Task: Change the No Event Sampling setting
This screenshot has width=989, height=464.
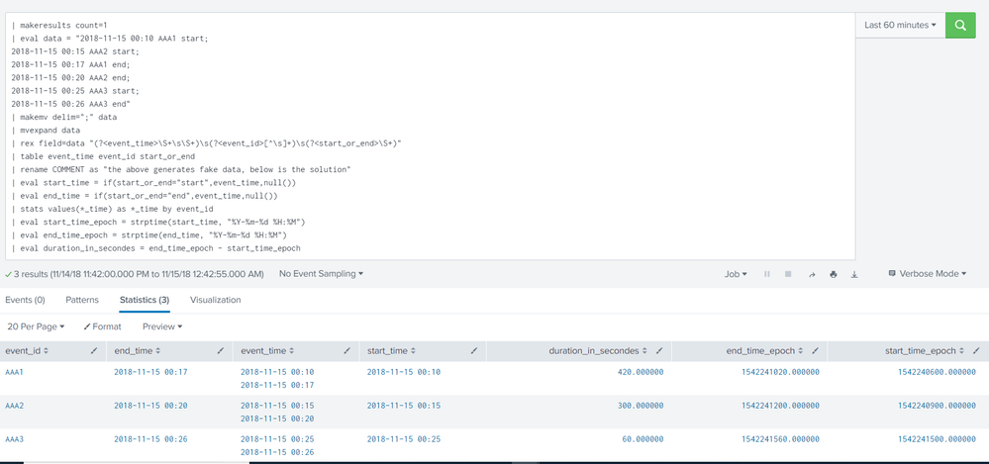Action: point(321,274)
